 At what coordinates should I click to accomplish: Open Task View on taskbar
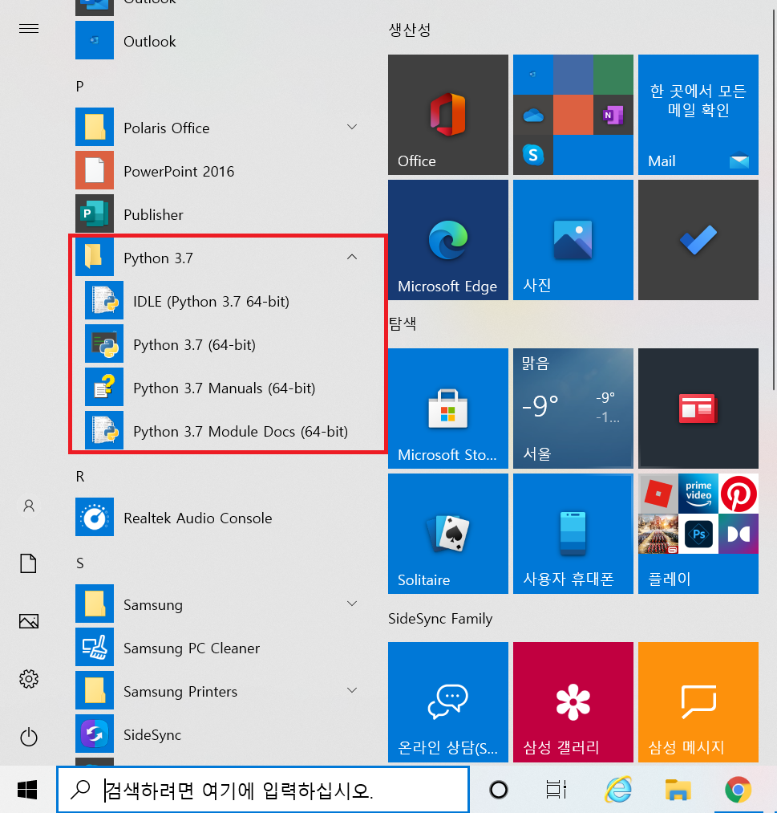point(556,790)
